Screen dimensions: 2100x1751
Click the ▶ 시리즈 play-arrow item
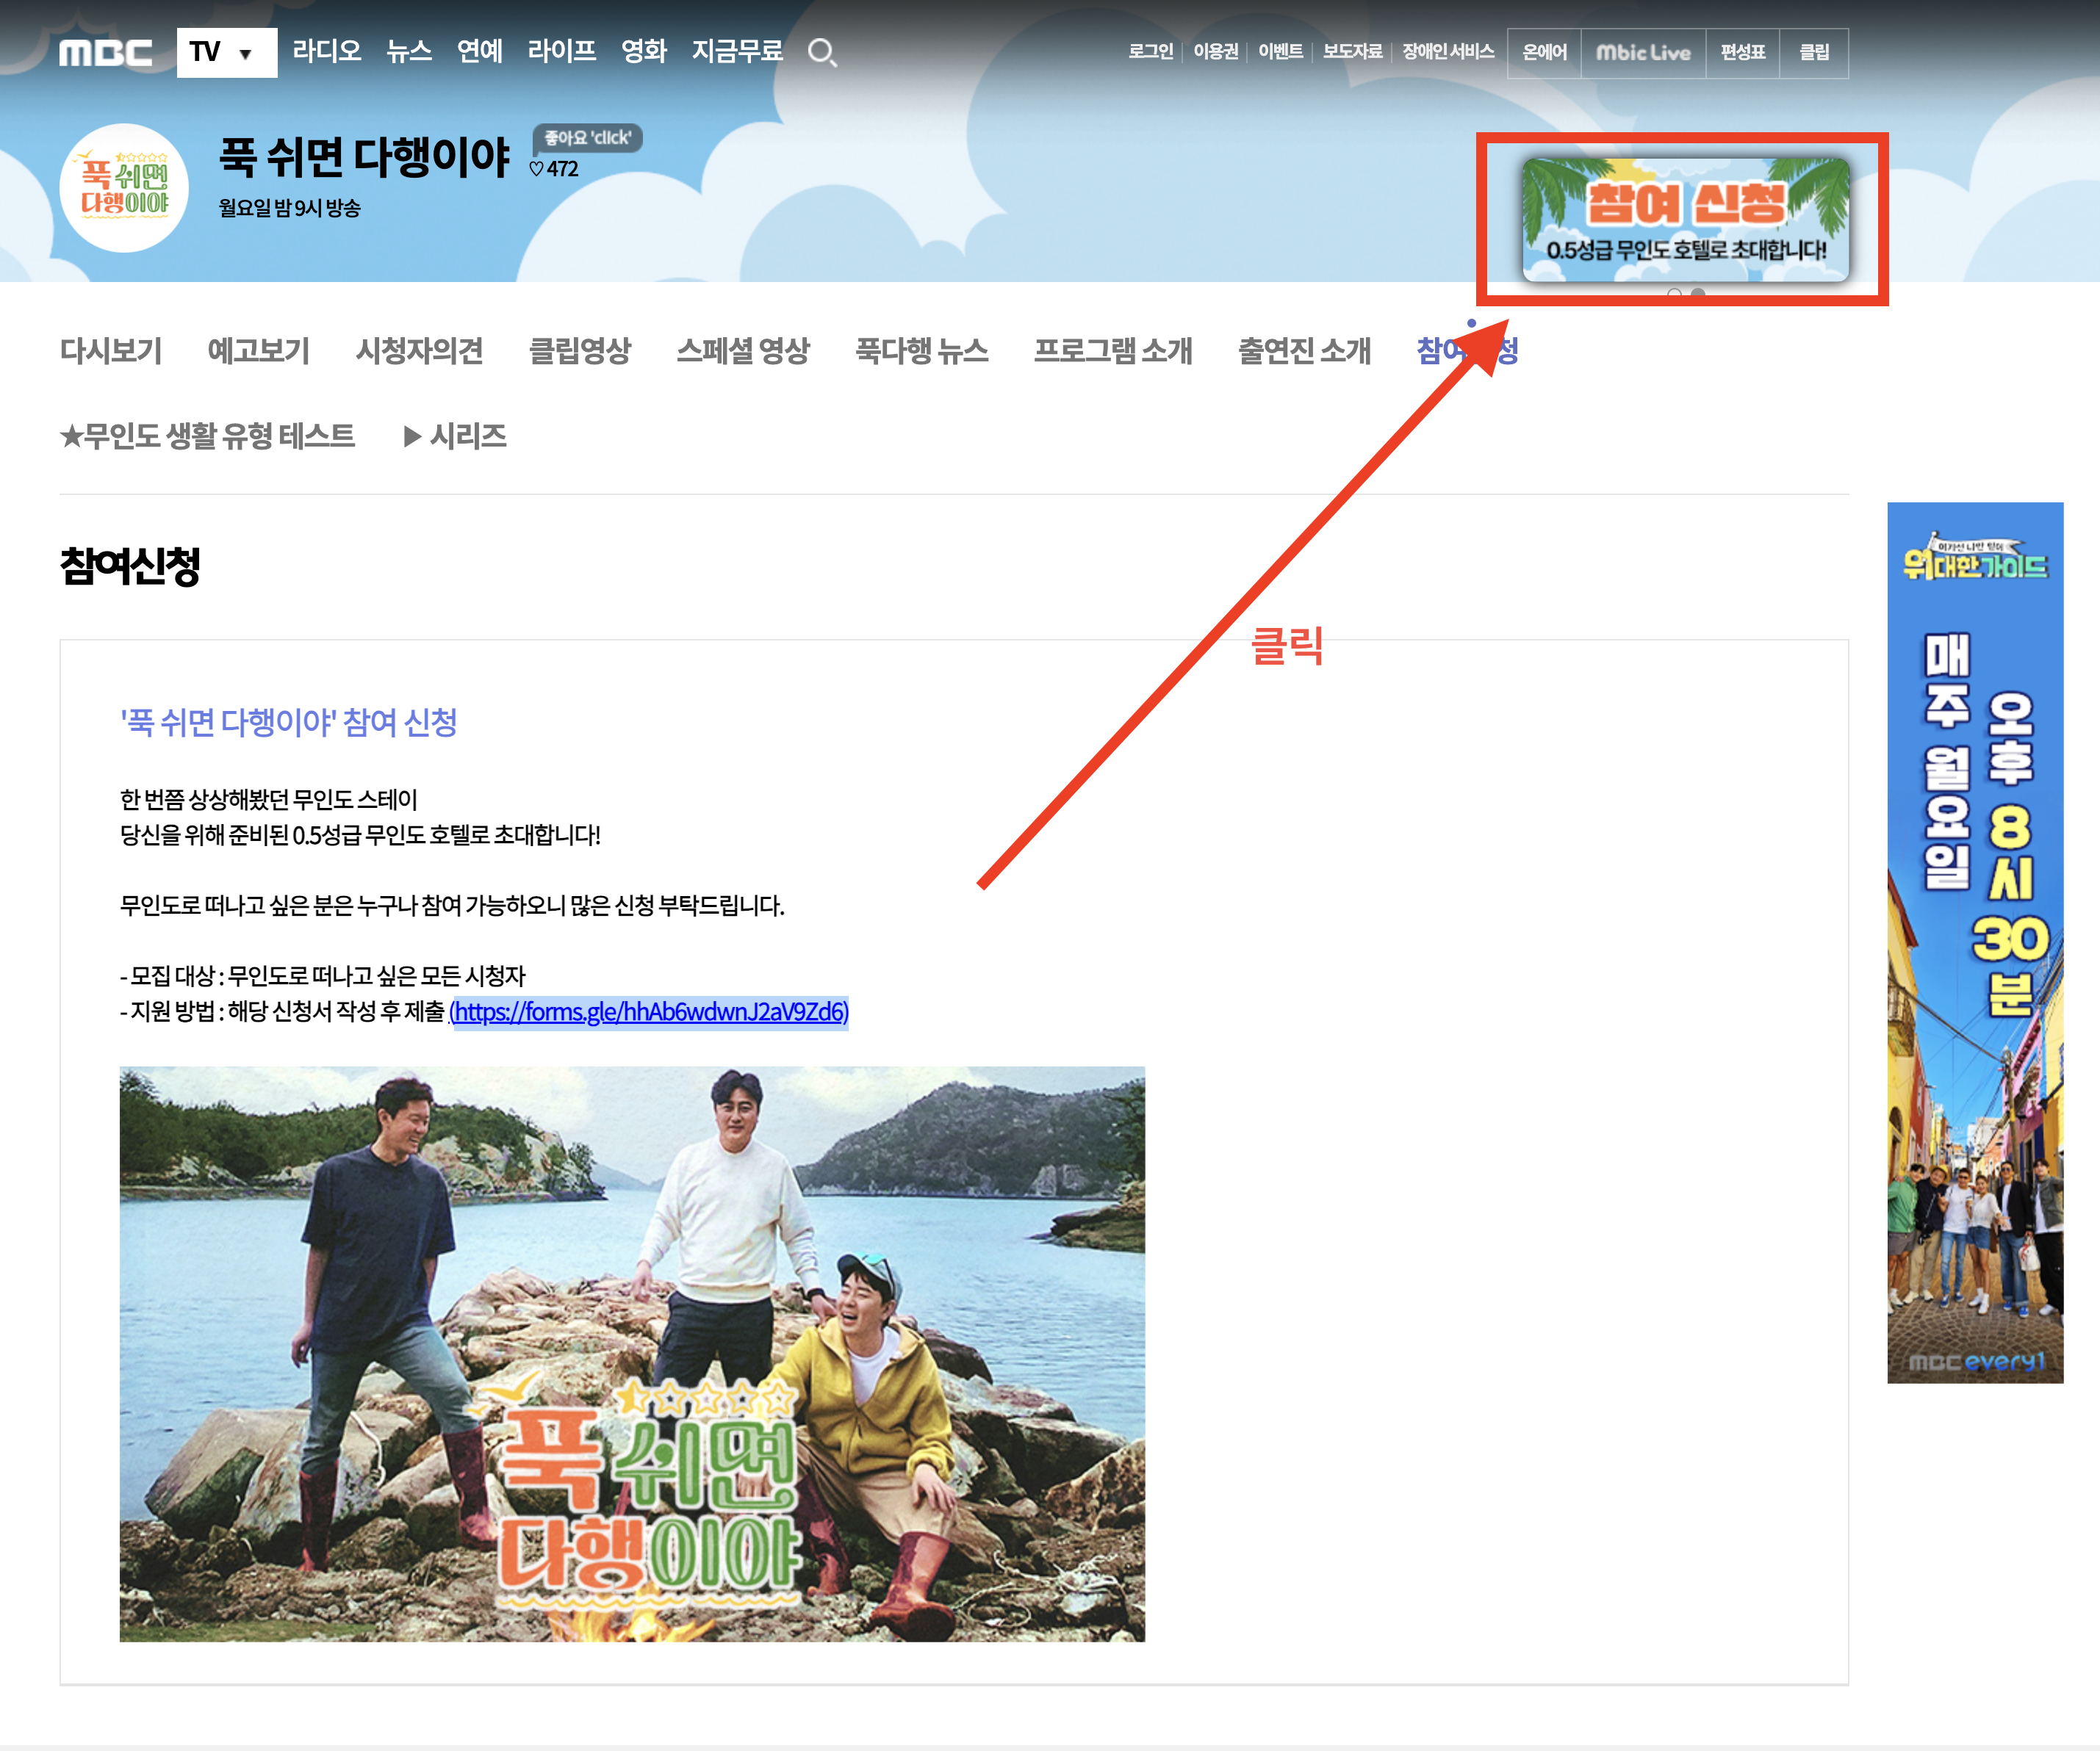pyautogui.click(x=455, y=437)
